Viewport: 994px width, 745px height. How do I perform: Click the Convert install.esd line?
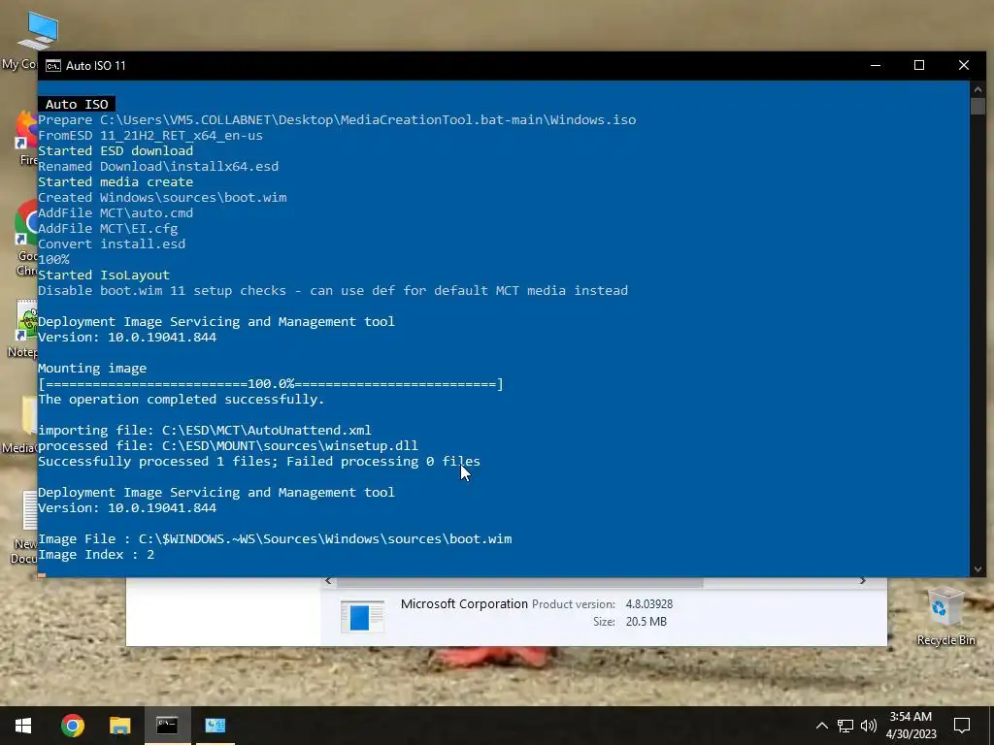pos(112,243)
